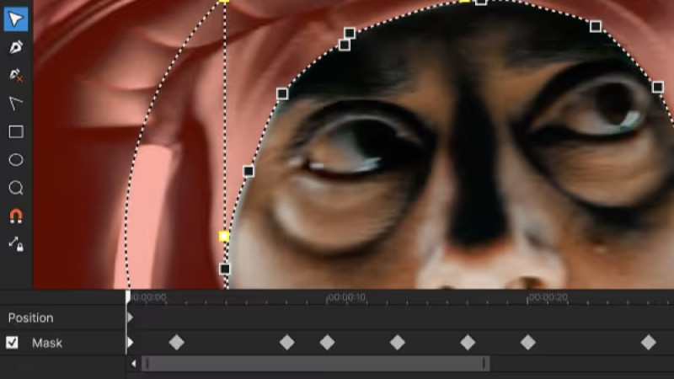Toggle the Mask checkbox
Screen dimensions: 674x379
[x=12, y=343]
